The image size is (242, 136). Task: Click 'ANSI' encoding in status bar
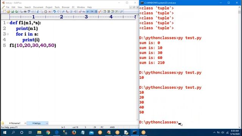tap(112, 127)
